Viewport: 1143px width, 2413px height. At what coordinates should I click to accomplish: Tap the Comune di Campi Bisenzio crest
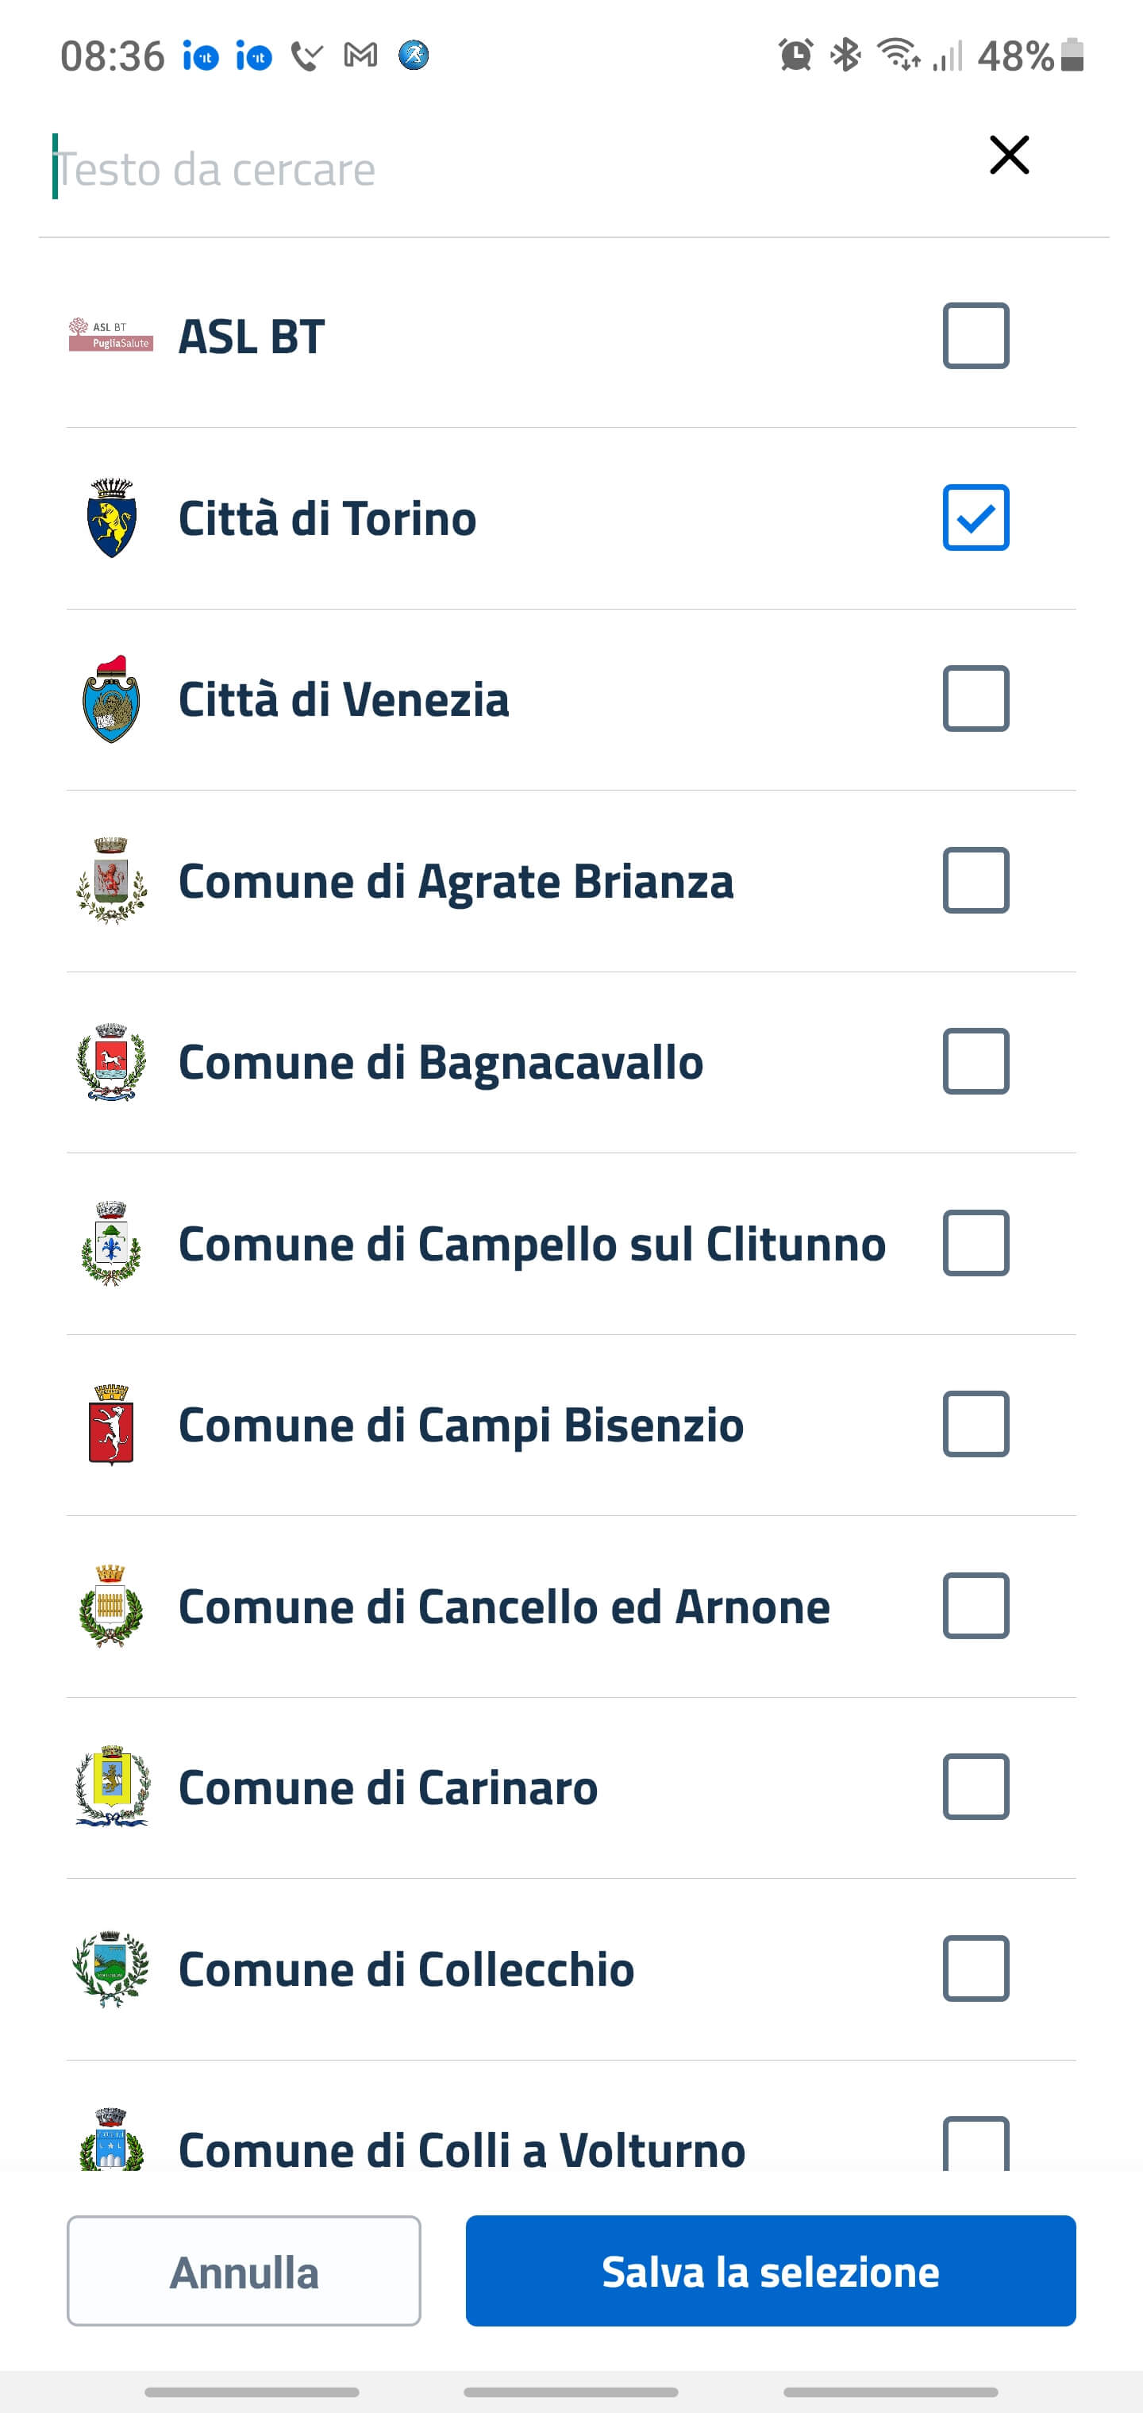111,1425
